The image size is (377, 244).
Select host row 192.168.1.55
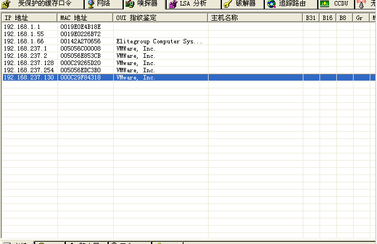coord(188,34)
